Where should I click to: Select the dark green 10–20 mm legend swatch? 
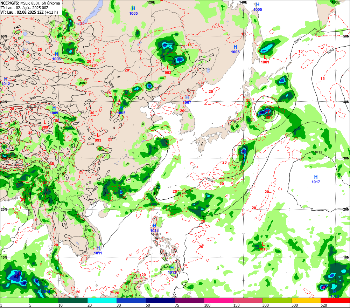73,300
